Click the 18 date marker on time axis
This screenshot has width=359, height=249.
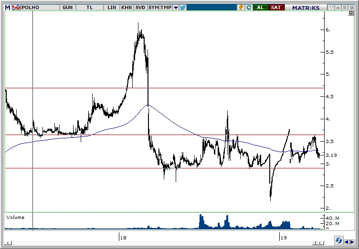click(123, 238)
